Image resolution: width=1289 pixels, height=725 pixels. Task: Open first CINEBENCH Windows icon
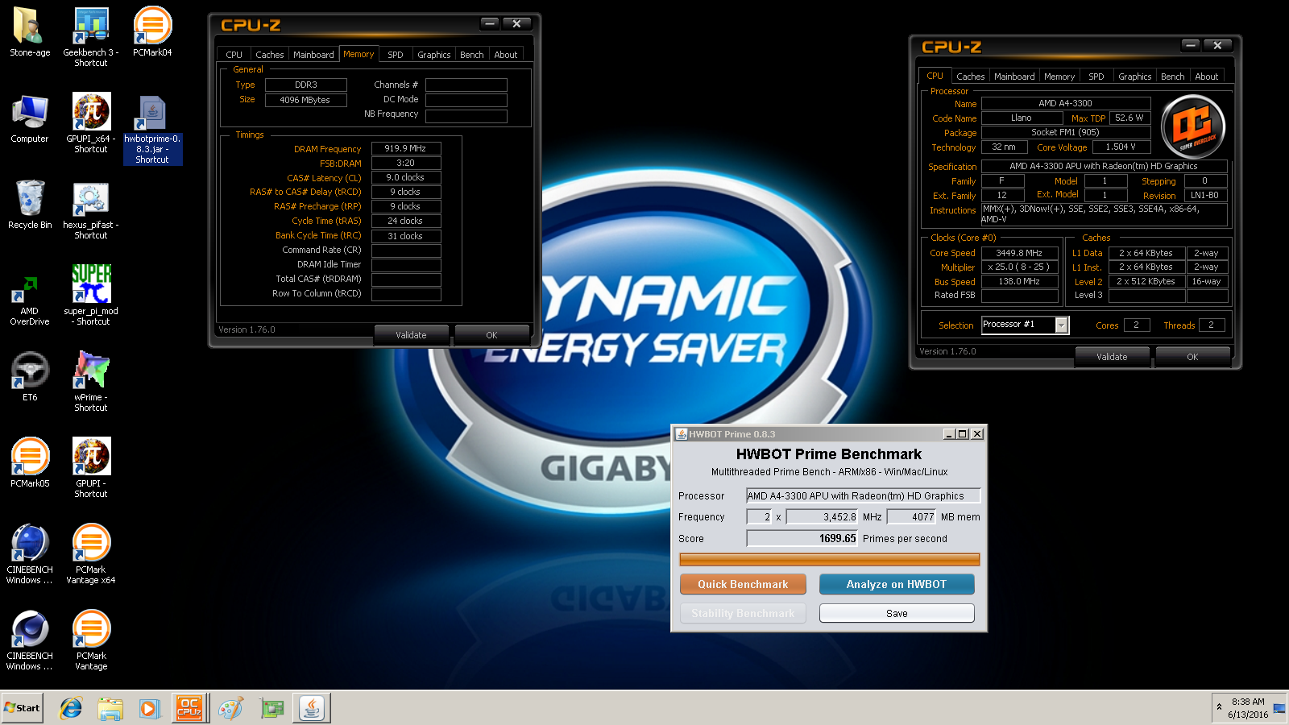30,553
